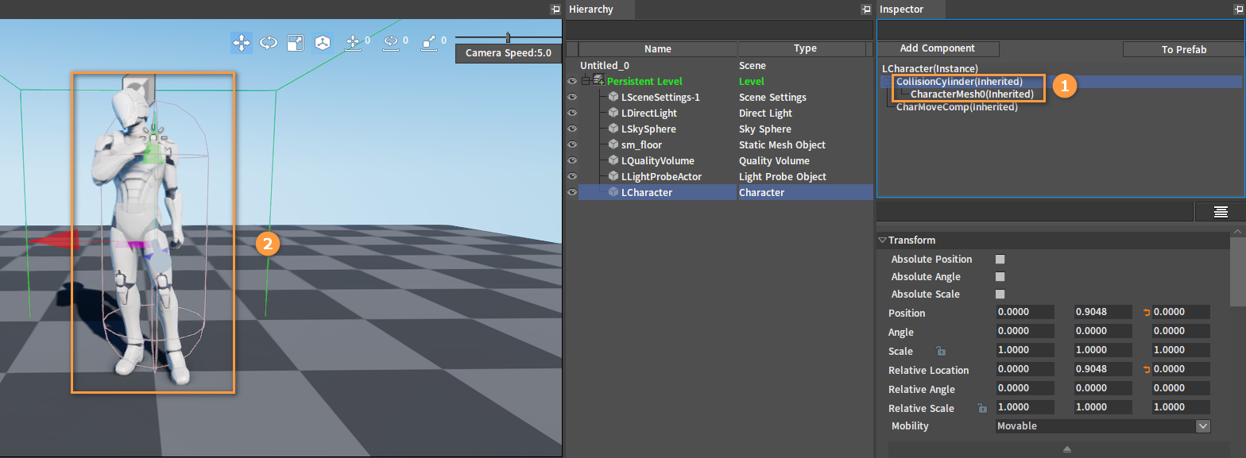
Task: Click the Relative Angle X value field
Action: [1025, 388]
